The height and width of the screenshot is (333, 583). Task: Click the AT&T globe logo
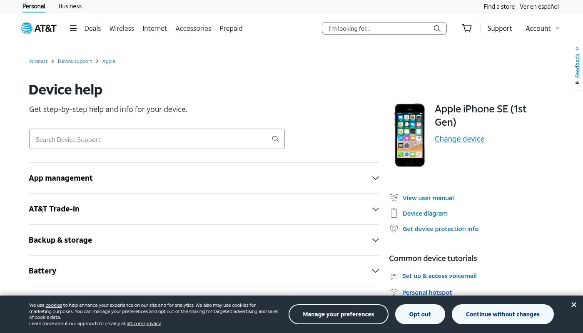coord(27,28)
